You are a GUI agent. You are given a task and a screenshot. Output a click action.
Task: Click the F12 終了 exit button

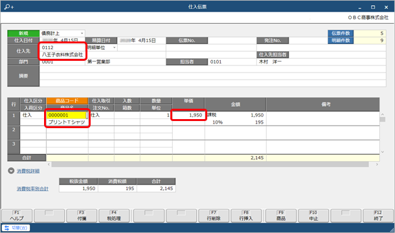(378, 216)
